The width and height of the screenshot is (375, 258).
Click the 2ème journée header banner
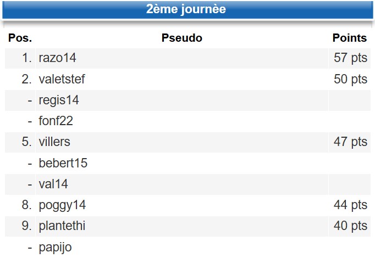point(187,10)
